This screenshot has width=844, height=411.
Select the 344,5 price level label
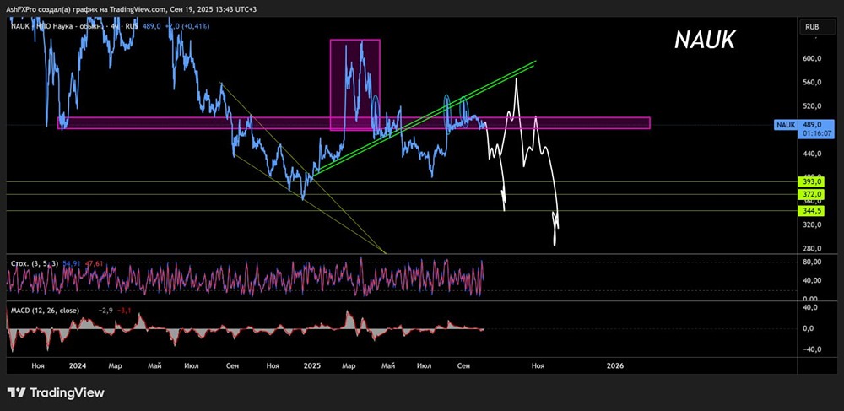point(811,211)
